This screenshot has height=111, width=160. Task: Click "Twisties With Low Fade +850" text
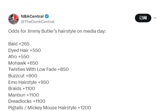click(x=38, y=69)
